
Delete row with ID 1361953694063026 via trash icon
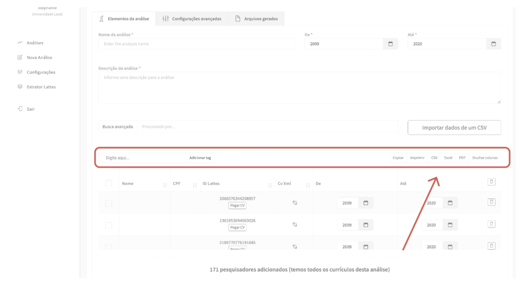click(x=491, y=224)
